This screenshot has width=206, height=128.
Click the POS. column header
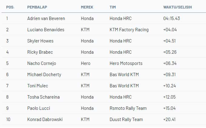click(x=10, y=7)
